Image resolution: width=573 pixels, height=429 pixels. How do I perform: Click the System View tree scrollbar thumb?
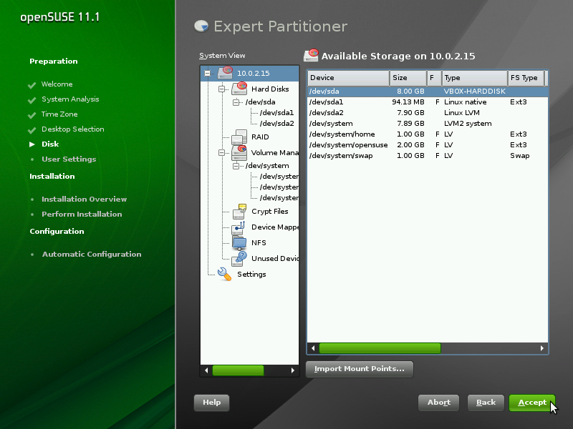tap(238, 370)
